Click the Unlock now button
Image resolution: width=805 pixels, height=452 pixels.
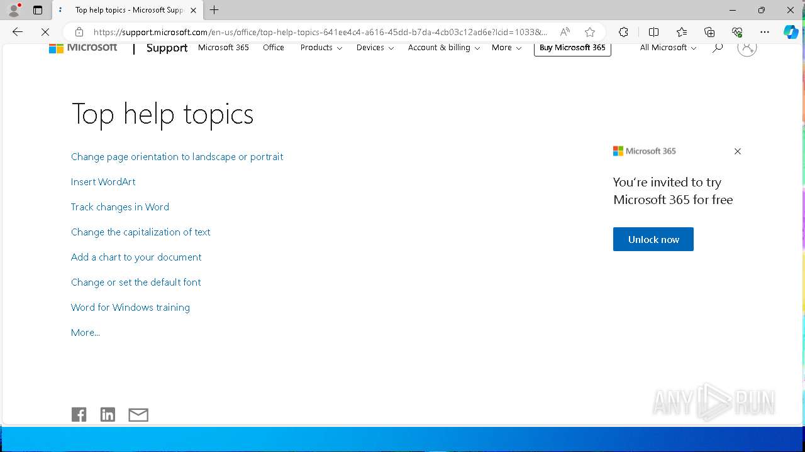pyautogui.click(x=653, y=239)
